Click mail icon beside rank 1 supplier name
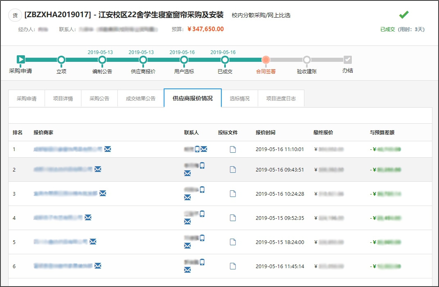Screen dimensions: 439x287 108,149
